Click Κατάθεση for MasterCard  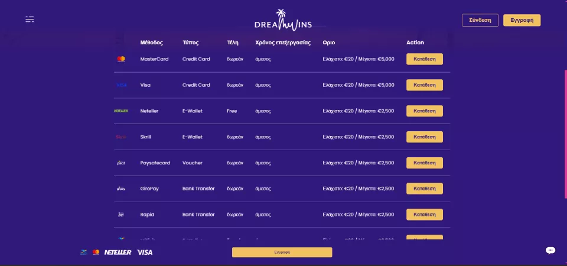click(x=425, y=59)
